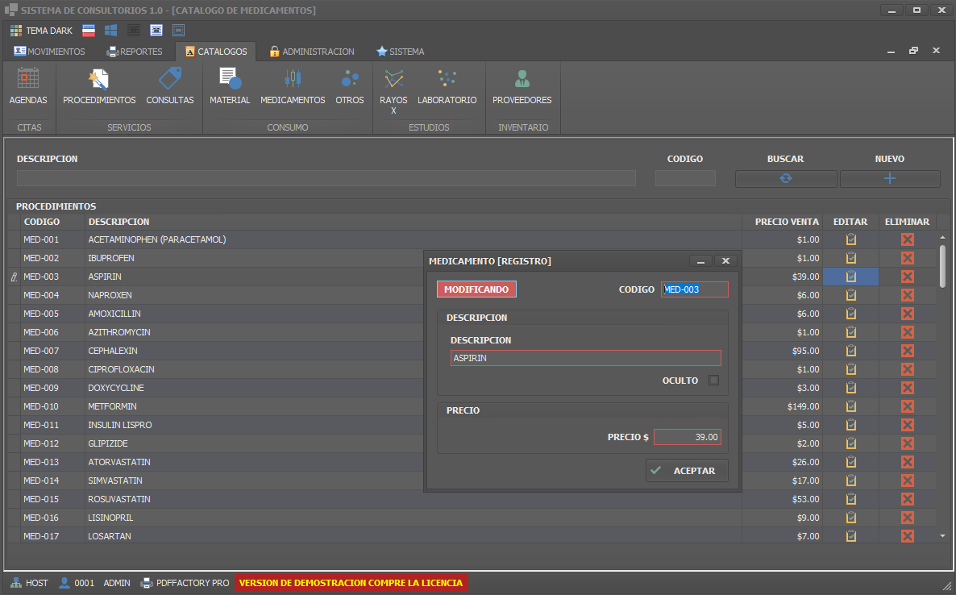Open the Material catalog icon
Image resolution: width=956 pixels, height=595 pixels.
[x=230, y=80]
